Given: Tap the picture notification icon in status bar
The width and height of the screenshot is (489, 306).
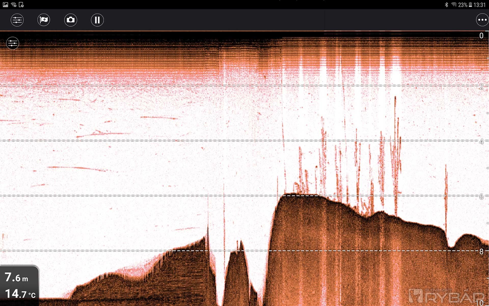Looking at the screenshot, I should pos(5,5).
